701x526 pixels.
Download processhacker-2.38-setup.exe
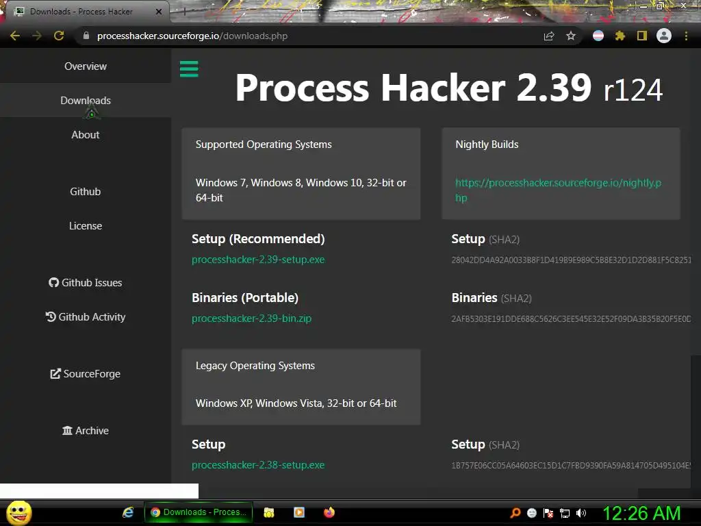[258, 465]
